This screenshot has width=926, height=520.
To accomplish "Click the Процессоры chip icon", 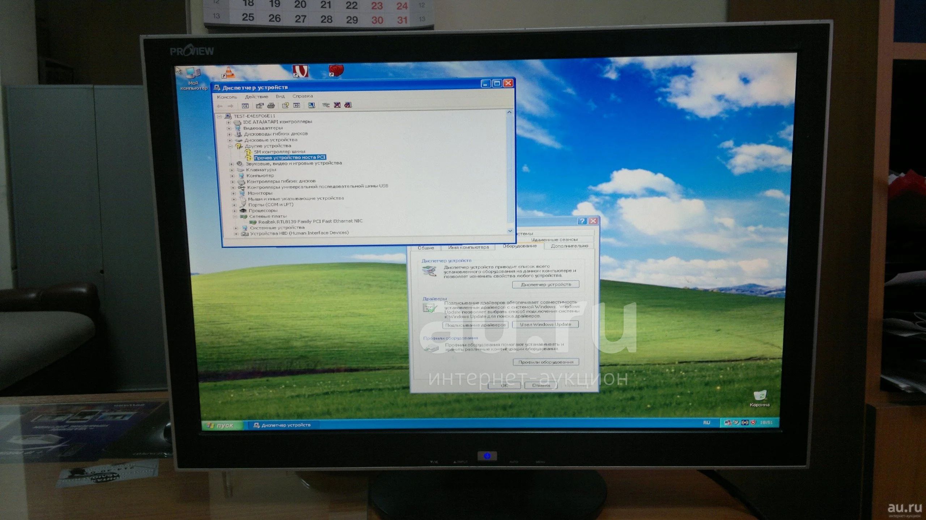I will coord(243,210).
